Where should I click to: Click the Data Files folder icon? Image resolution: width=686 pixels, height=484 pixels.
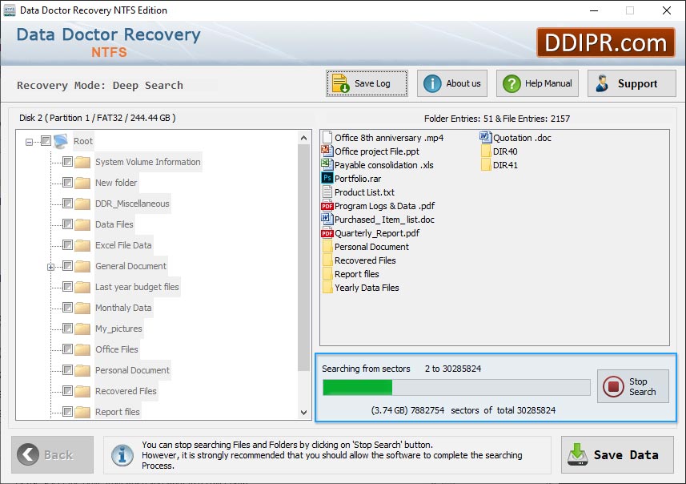click(82, 225)
